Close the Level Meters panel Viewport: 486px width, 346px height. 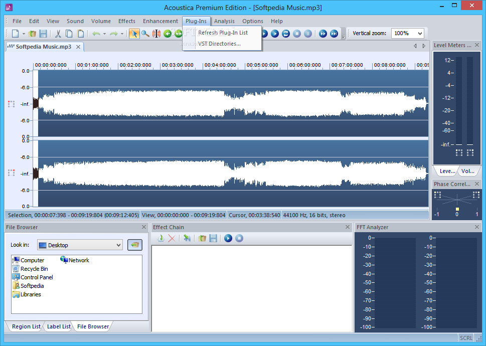476,45
